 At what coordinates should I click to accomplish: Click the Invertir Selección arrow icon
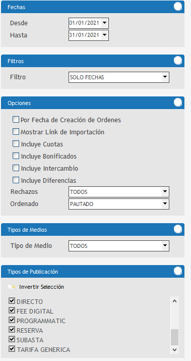point(12,287)
